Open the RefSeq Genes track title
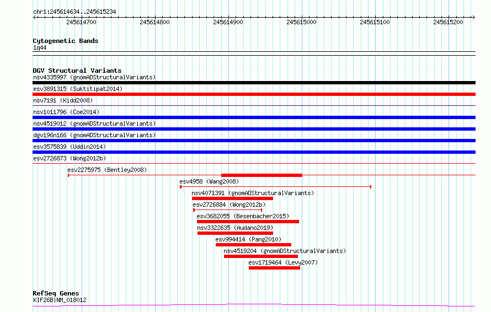The image size is (491, 312). click(x=56, y=293)
